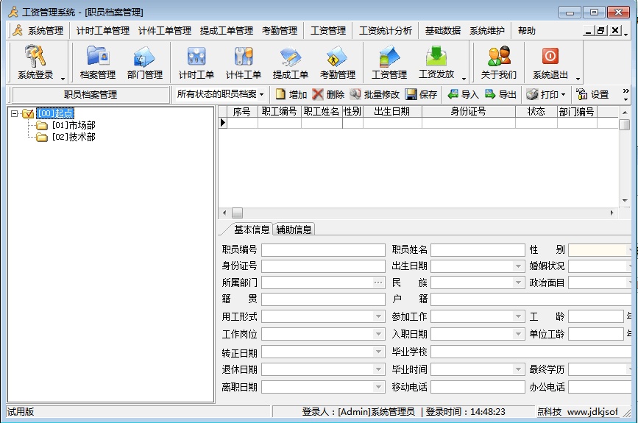The height and width of the screenshot is (423, 638).
Task: Select the 计件工单 toolbar icon
Action: pos(243,57)
